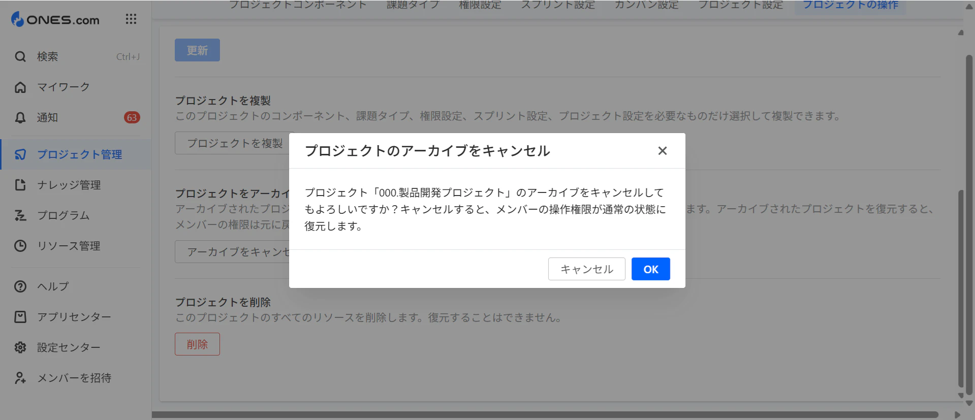Click the プロジェクトを削除 heading
The image size is (975, 420).
(223, 302)
